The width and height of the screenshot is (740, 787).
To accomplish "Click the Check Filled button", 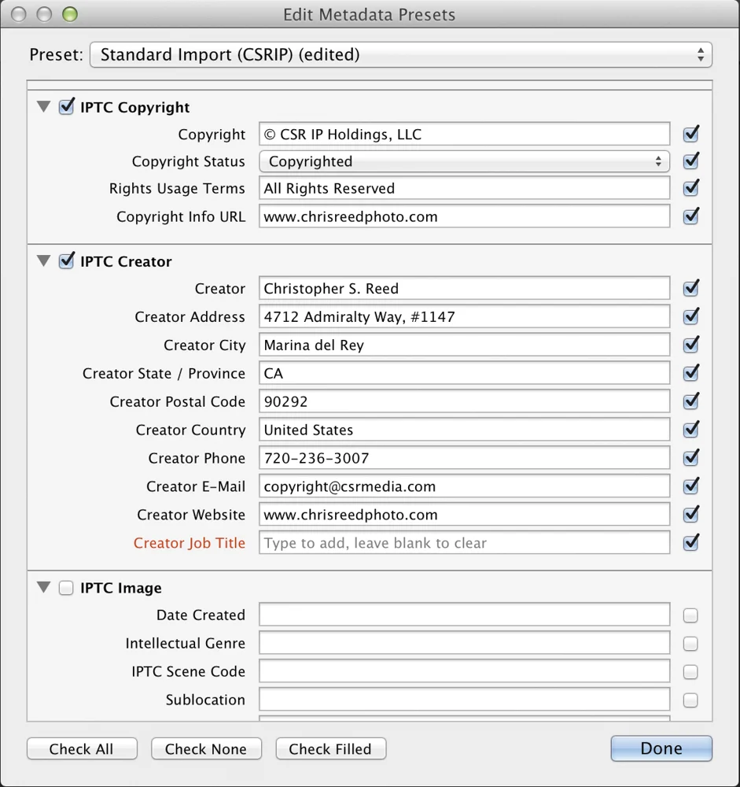I will tap(330, 749).
